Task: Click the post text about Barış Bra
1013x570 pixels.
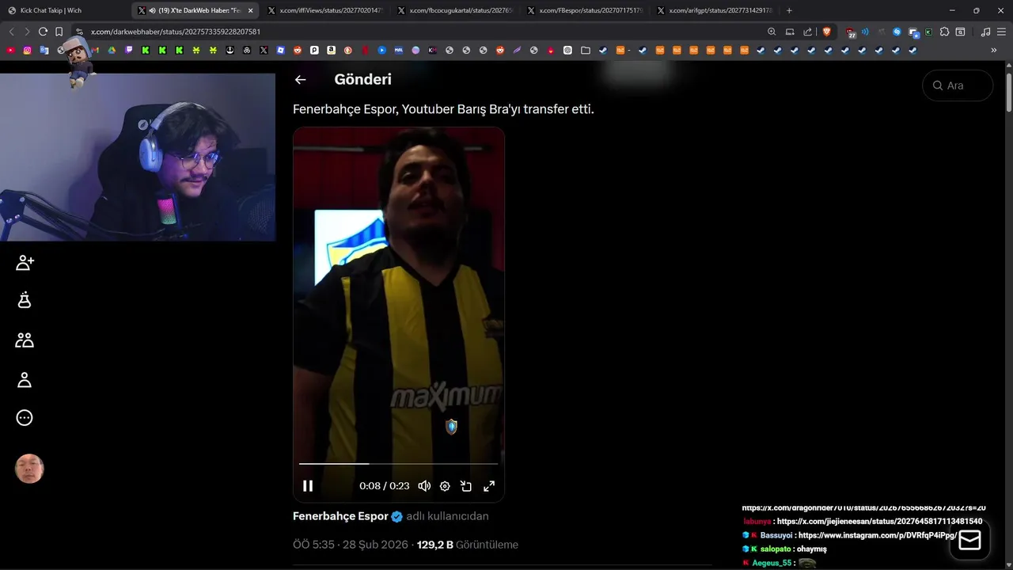Action: 443,109
